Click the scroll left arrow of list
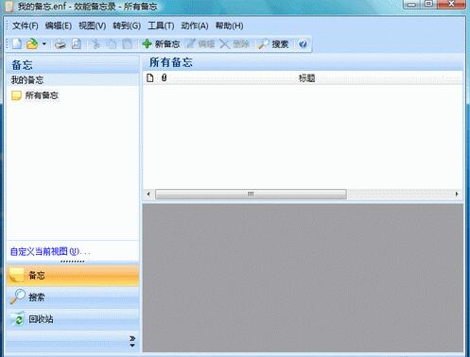 148,194
